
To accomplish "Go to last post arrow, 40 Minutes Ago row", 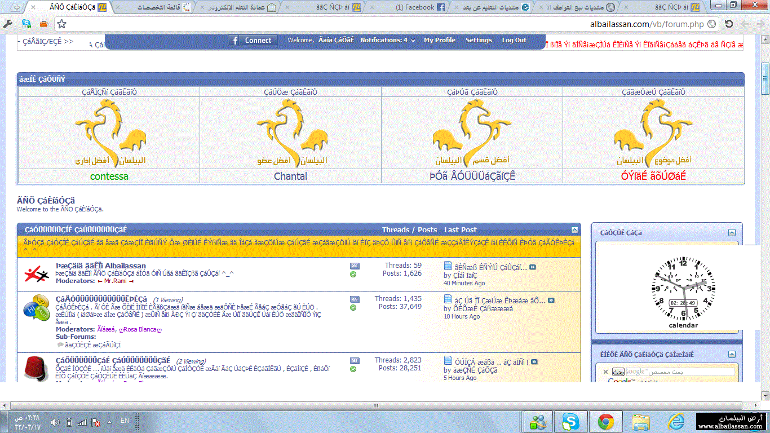I will pyautogui.click(x=533, y=267).
